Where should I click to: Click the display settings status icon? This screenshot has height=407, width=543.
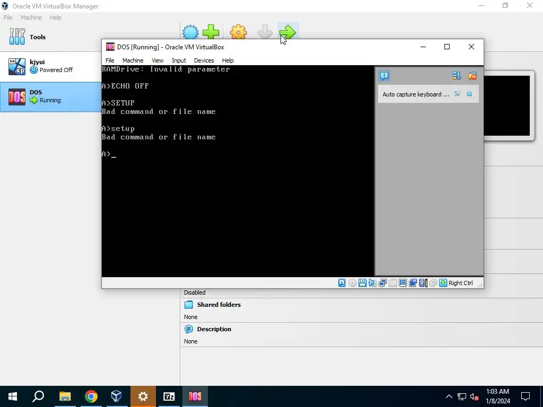402,283
